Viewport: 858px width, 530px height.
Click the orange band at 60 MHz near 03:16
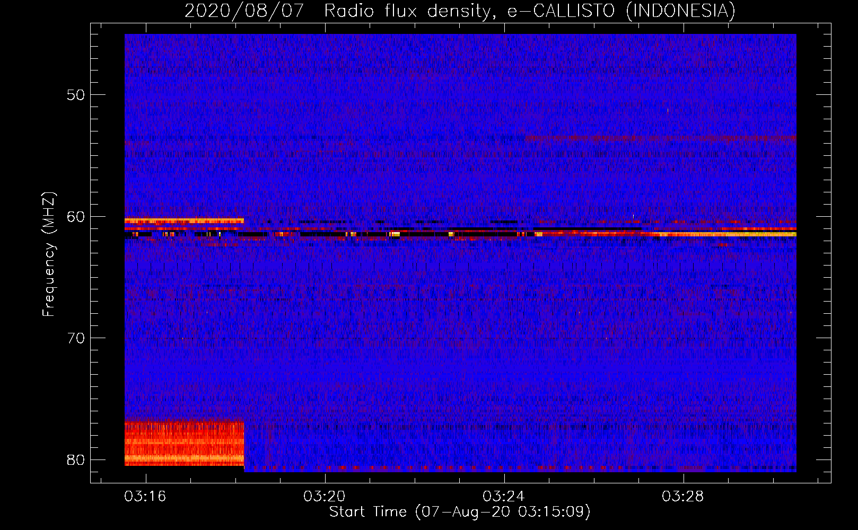point(184,220)
